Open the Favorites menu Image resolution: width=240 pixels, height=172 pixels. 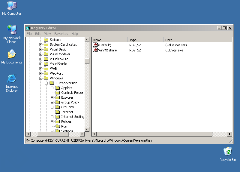(x=61, y=34)
